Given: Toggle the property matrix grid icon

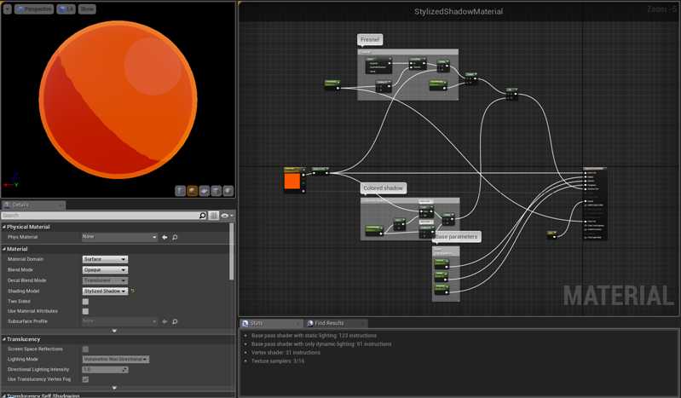Looking at the screenshot, I should tap(213, 216).
